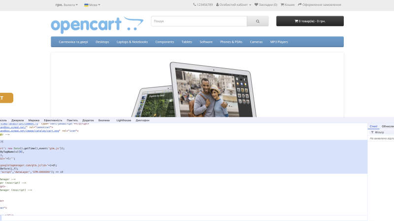Screen dimensions: 394x221
Task: Open the image/catalog/cart.png link in the code
Action: pos(30,131)
